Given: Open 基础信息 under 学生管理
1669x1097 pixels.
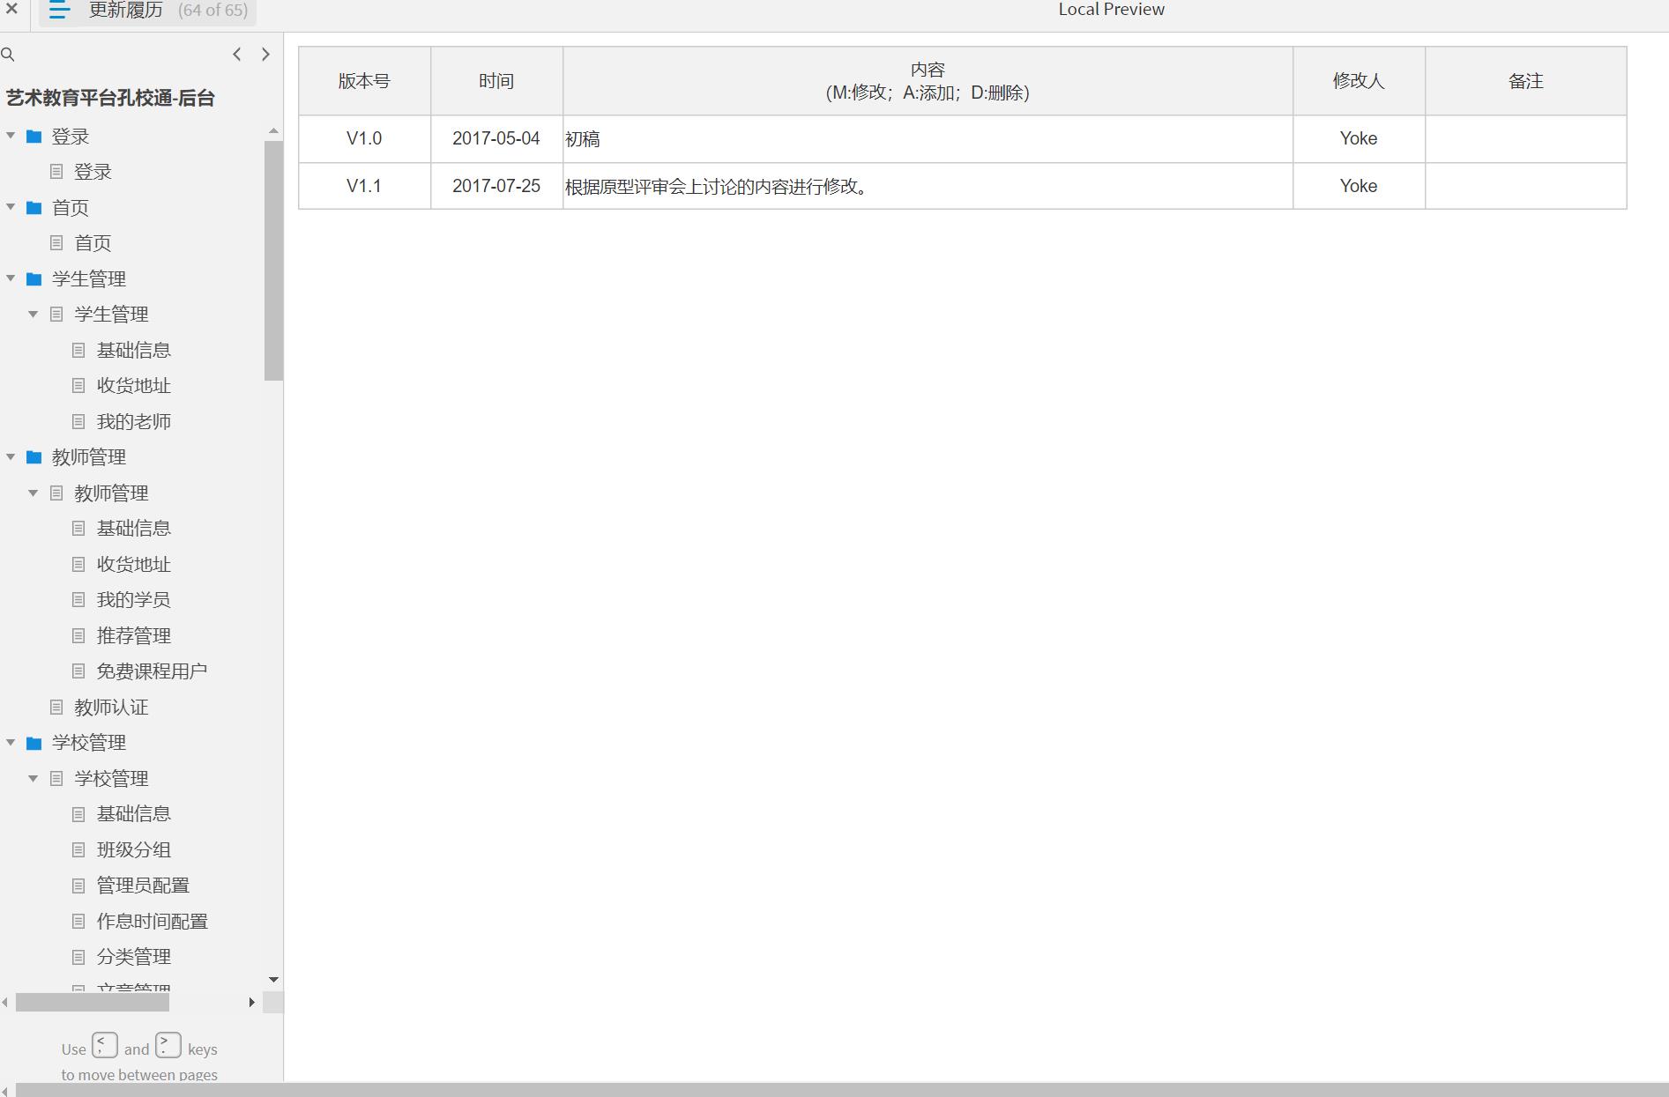Looking at the screenshot, I should [134, 351].
